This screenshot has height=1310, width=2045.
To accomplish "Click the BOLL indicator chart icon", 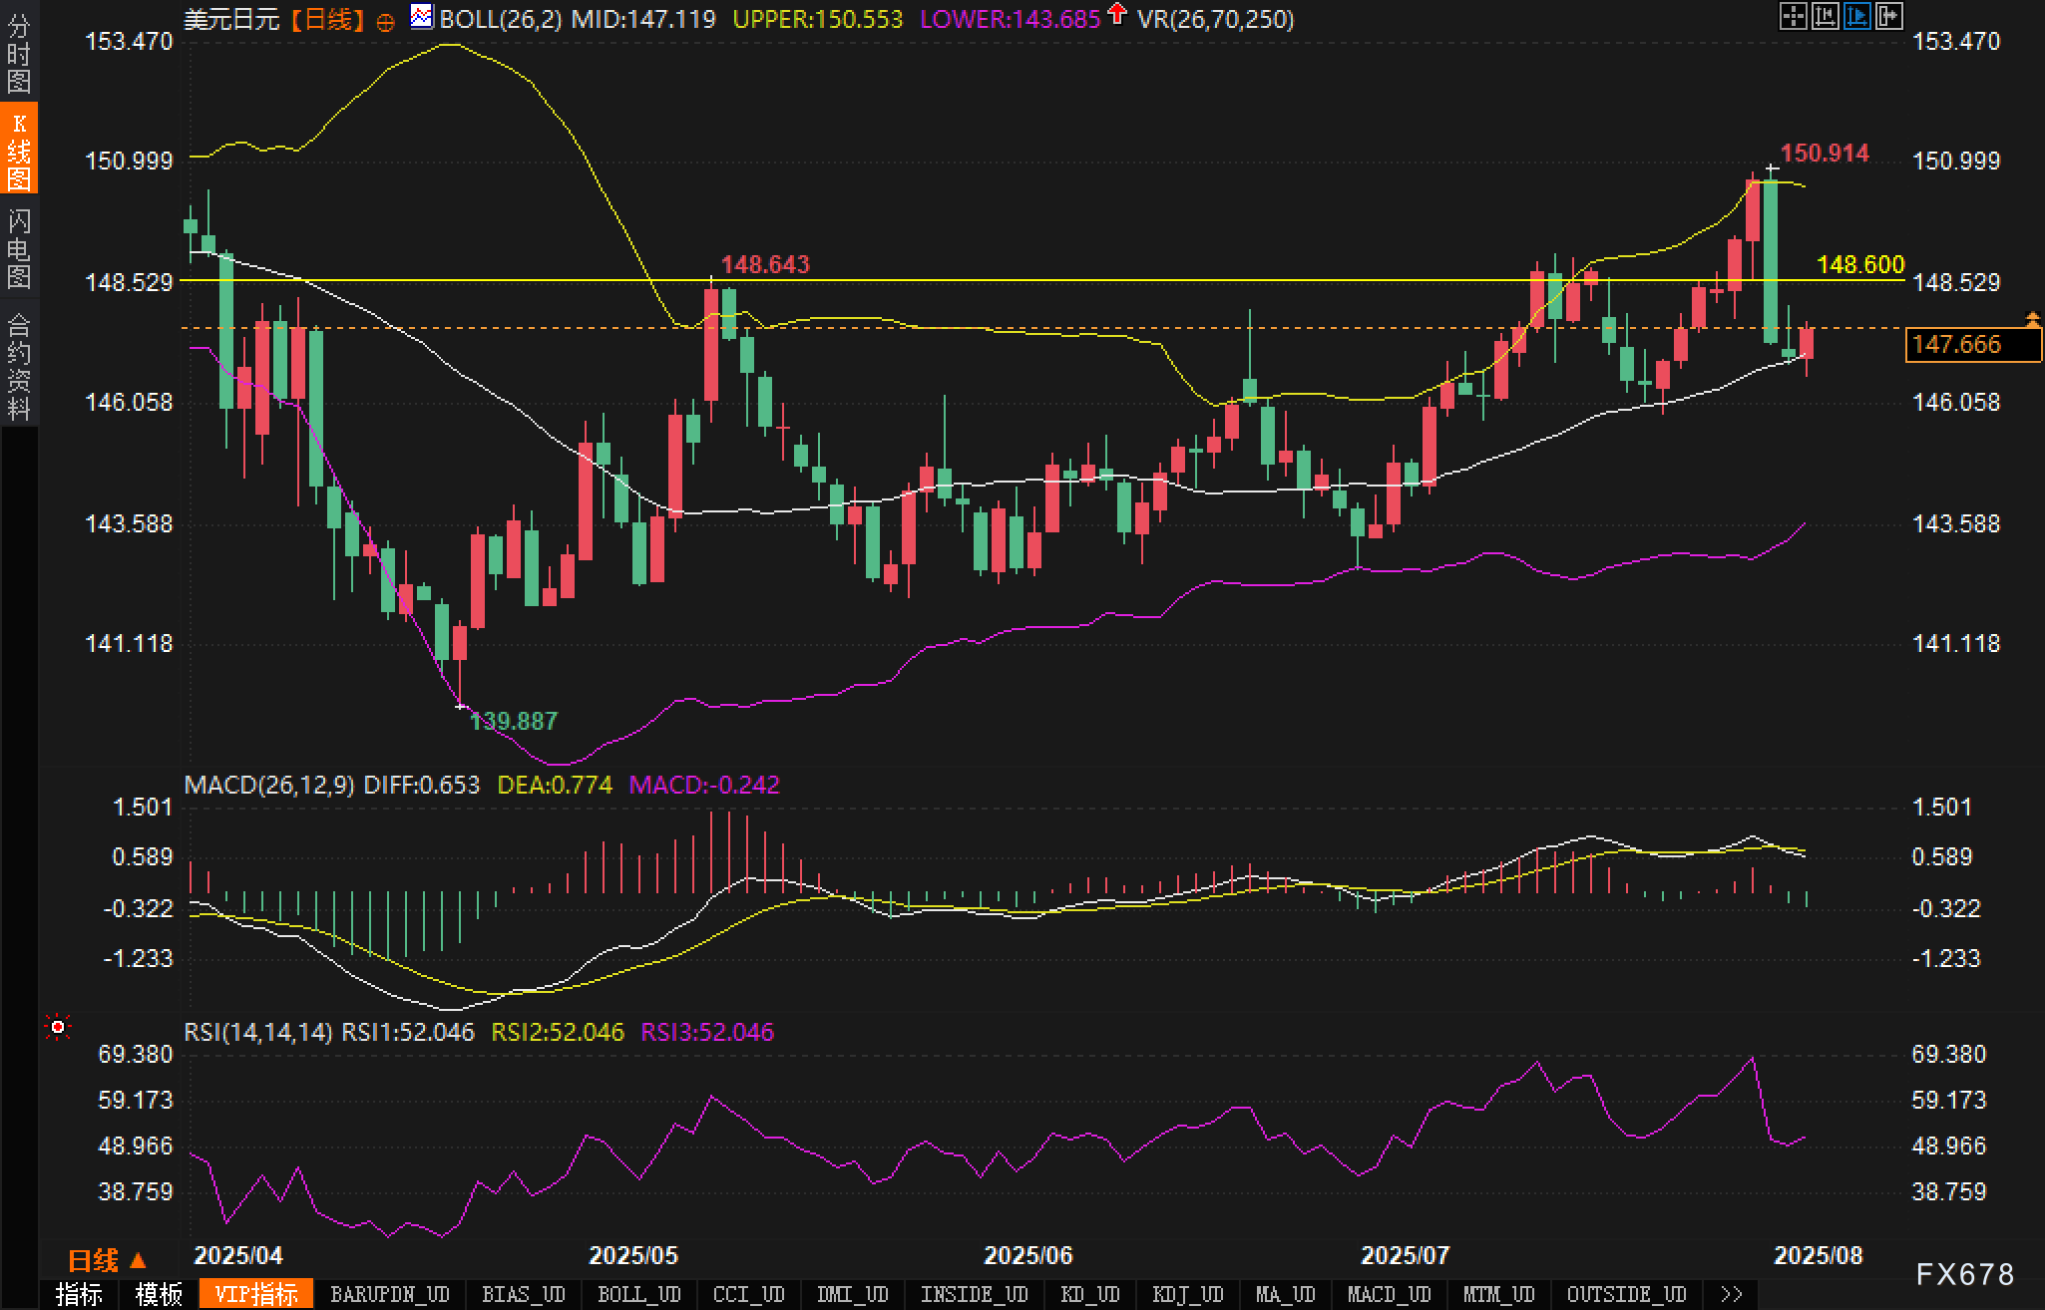I will point(422,17).
